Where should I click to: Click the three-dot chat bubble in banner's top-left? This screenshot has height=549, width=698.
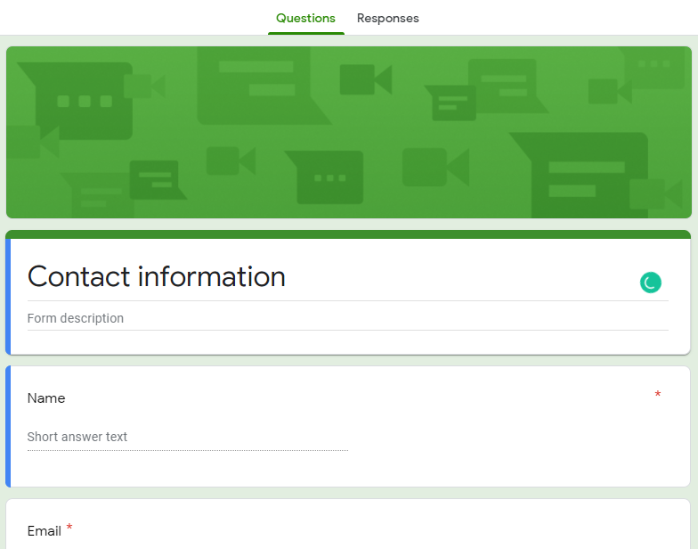[85, 100]
